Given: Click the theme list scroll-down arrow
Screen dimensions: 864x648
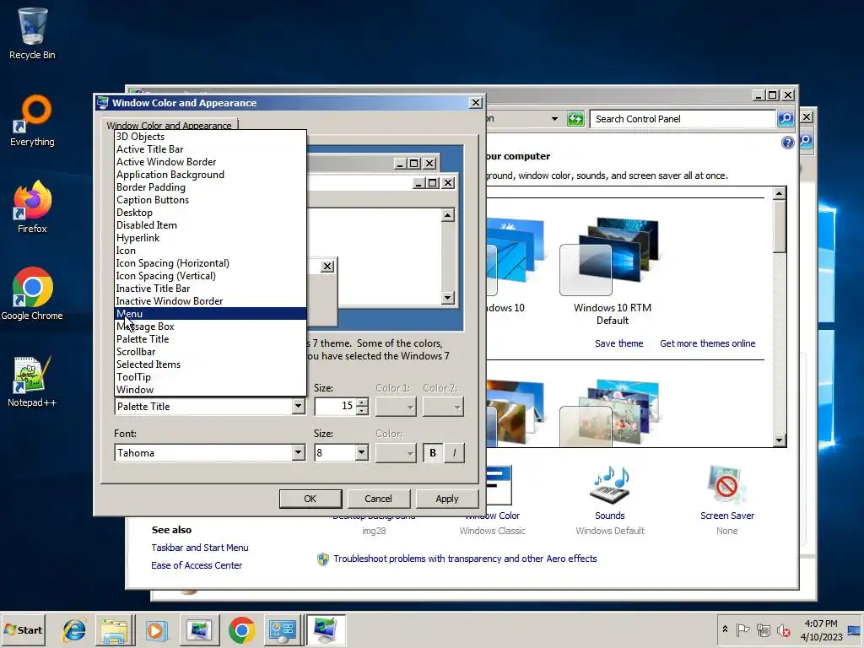Looking at the screenshot, I should coord(779,440).
